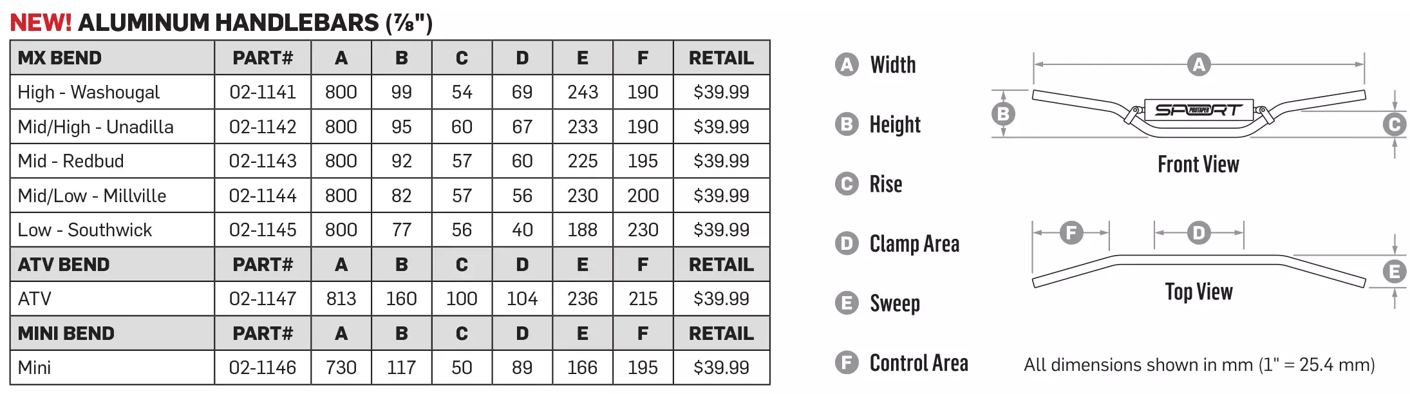1410x394 pixels.
Task: Click the E marker right of the Top View
Action: coord(1395,272)
